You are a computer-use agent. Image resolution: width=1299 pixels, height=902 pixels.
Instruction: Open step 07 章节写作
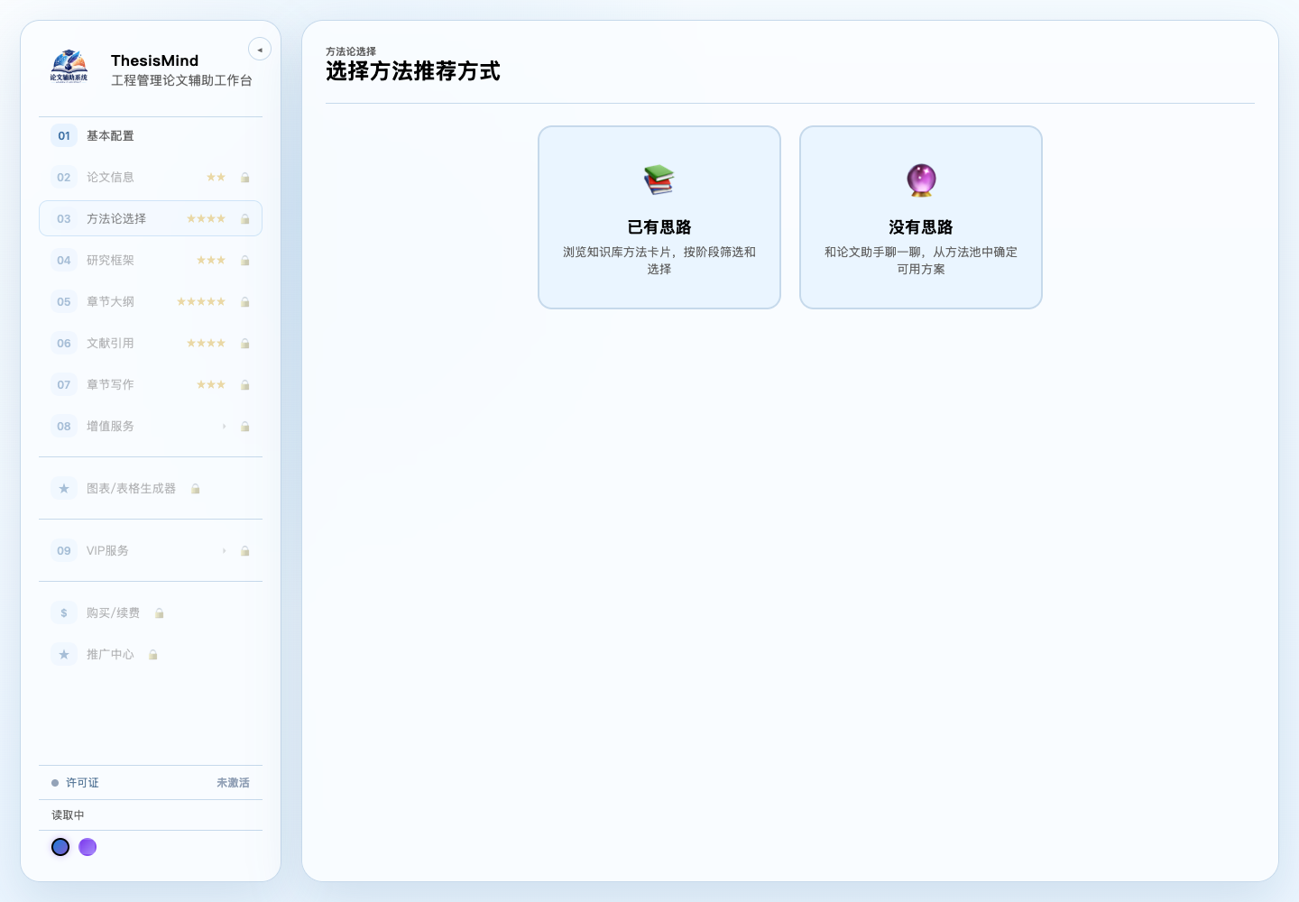tap(151, 384)
